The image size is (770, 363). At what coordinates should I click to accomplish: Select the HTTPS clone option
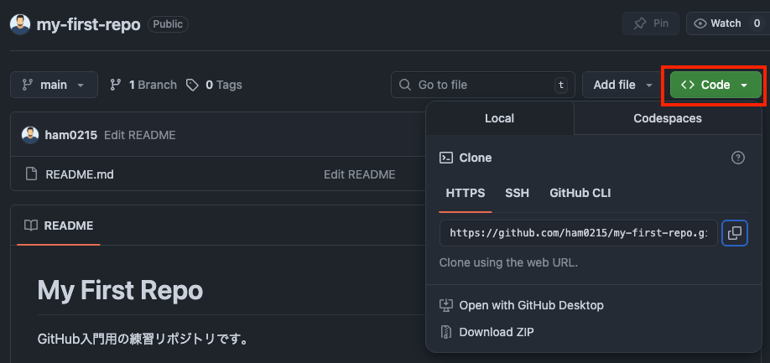click(x=466, y=194)
